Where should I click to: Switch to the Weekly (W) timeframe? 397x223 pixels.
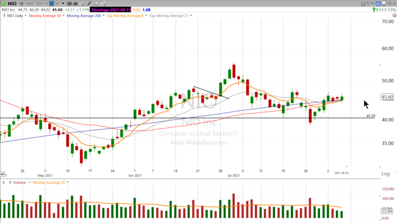coord(57,4)
